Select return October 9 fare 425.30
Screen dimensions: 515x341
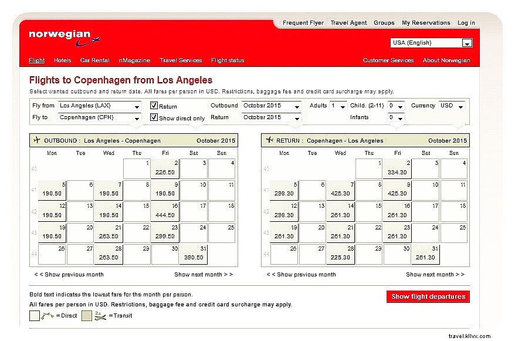click(397, 190)
